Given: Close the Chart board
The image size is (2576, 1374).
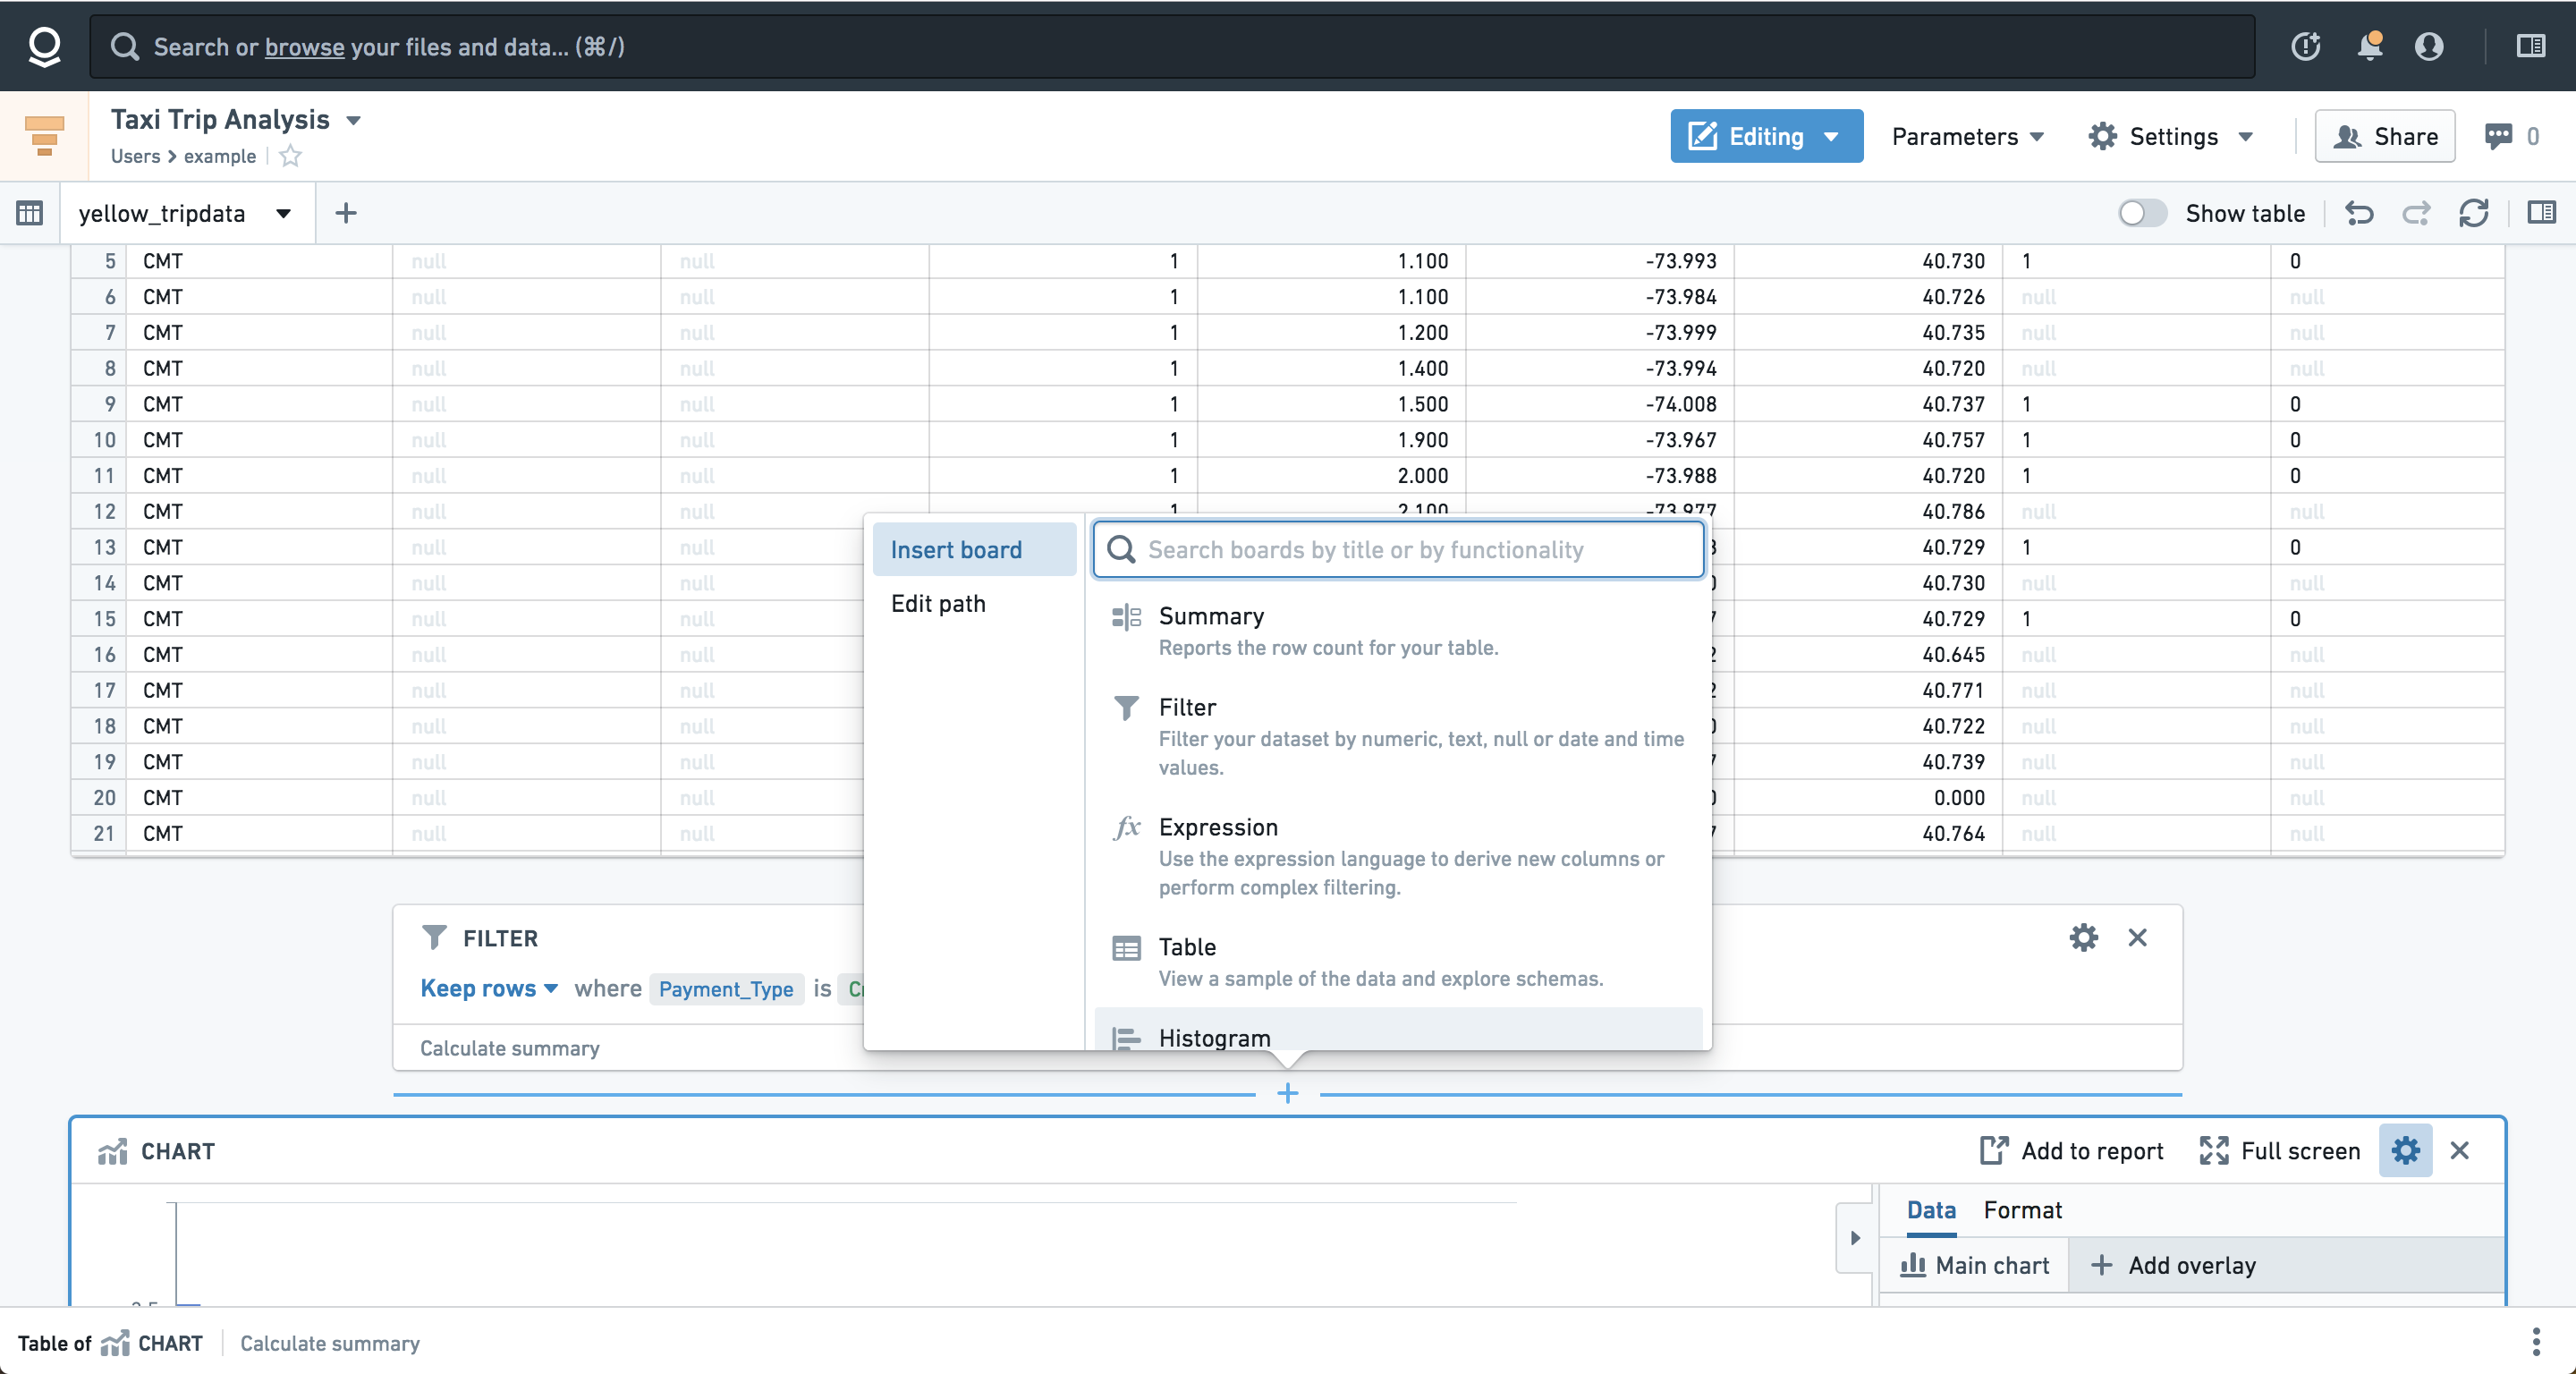Looking at the screenshot, I should click(x=2460, y=1150).
